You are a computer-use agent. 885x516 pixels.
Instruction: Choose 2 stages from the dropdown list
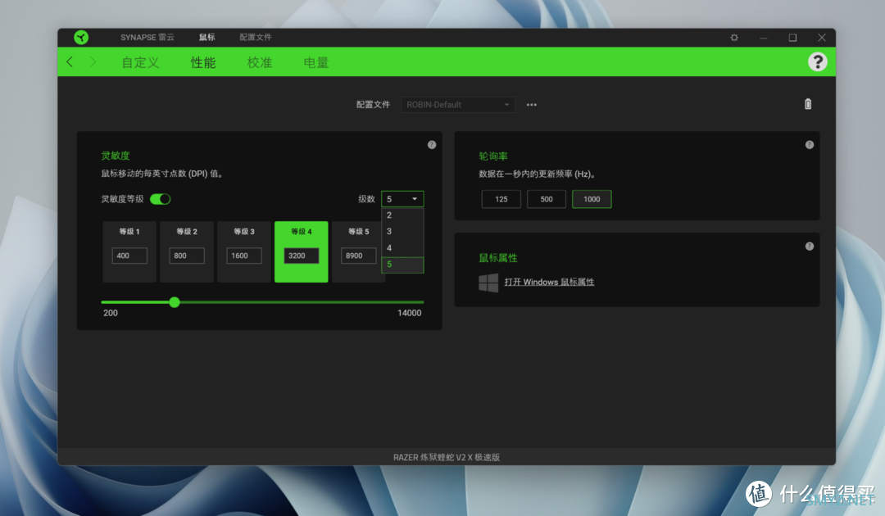(402, 215)
